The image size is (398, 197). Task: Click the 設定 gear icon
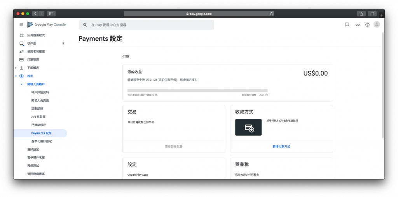pos(22,76)
